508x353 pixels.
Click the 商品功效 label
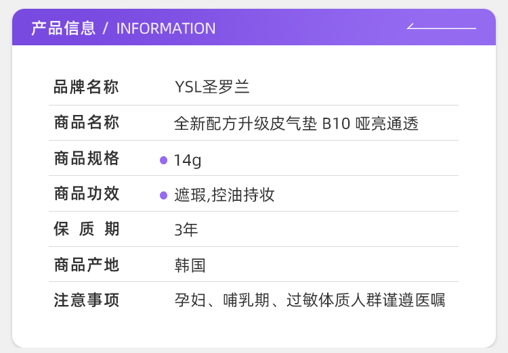point(87,193)
